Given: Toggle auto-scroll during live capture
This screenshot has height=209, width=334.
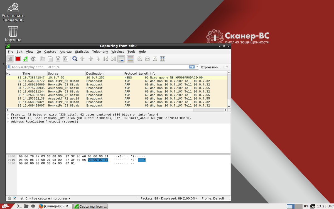Looking at the screenshot, I should point(121,59).
